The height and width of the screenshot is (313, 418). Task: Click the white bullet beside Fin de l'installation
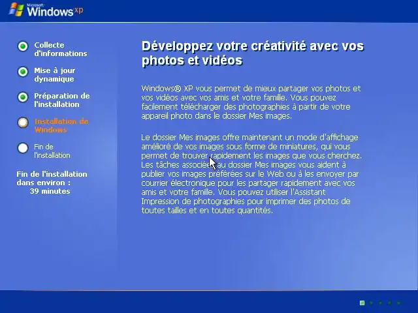[23, 148]
